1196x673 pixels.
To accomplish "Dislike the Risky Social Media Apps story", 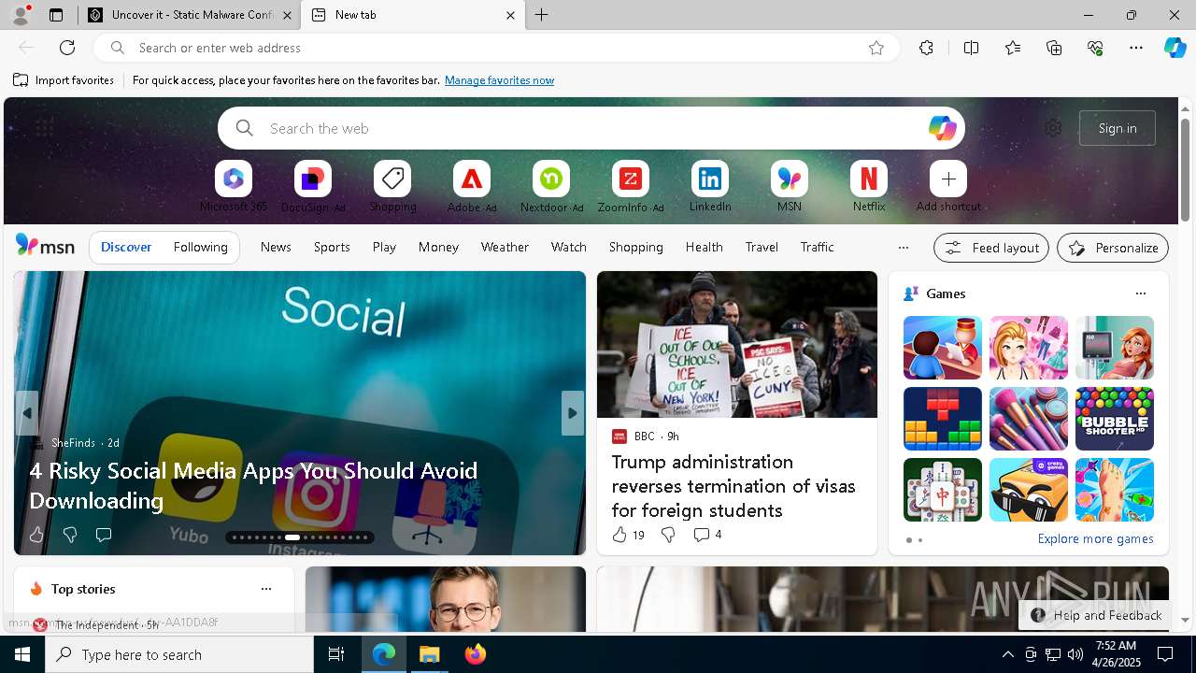I will click(70, 535).
